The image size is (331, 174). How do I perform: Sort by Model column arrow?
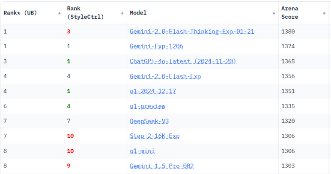pyautogui.click(x=274, y=13)
